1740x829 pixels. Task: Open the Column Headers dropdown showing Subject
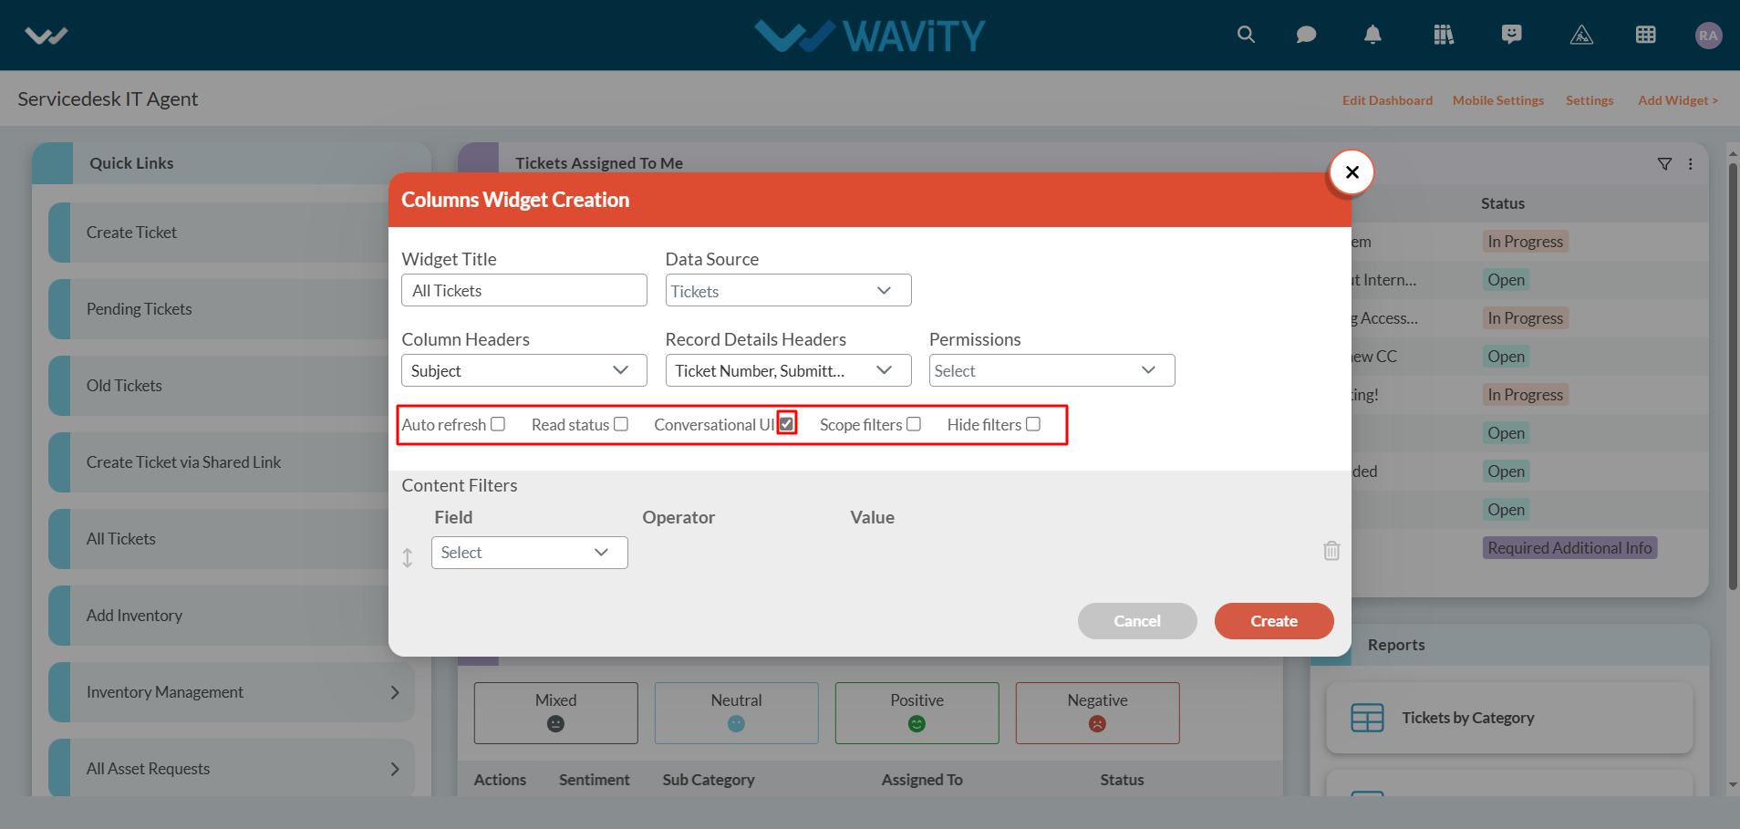coord(524,370)
